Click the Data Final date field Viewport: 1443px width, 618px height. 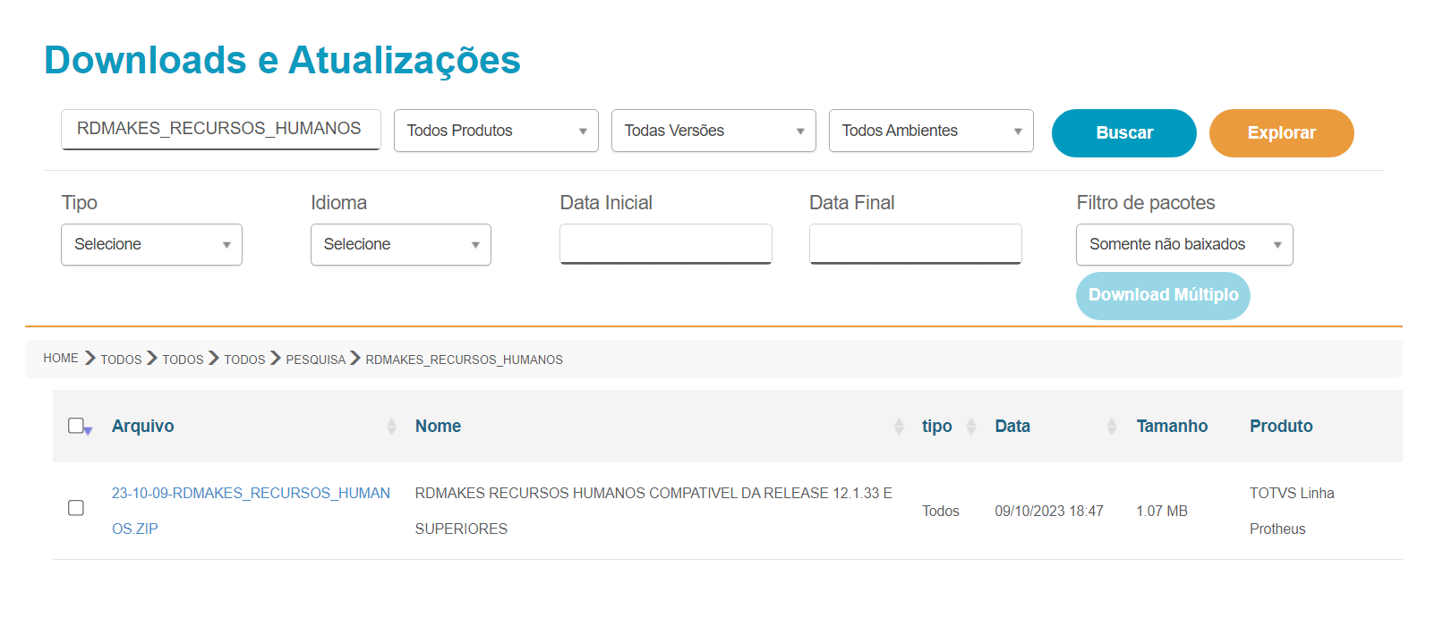915,244
